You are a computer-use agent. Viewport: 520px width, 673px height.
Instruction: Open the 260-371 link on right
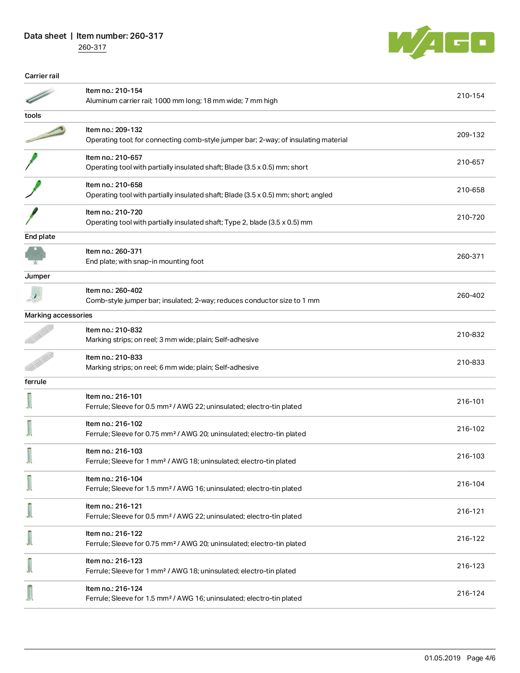click(470, 256)
